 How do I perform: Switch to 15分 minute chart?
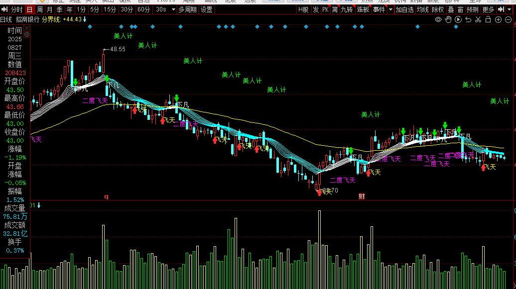tap(110, 9)
